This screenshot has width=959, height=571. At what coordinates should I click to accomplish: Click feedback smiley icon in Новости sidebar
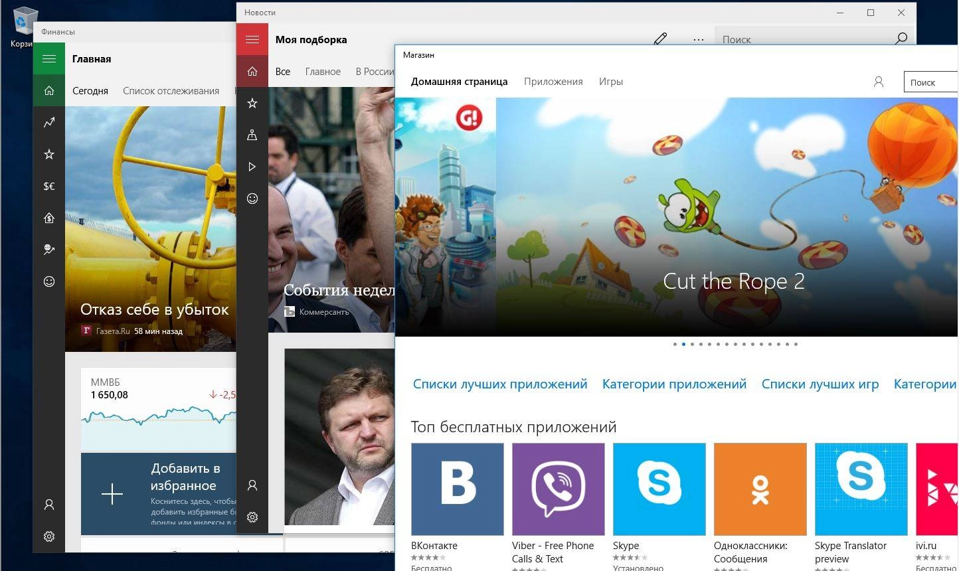(252, 199)
